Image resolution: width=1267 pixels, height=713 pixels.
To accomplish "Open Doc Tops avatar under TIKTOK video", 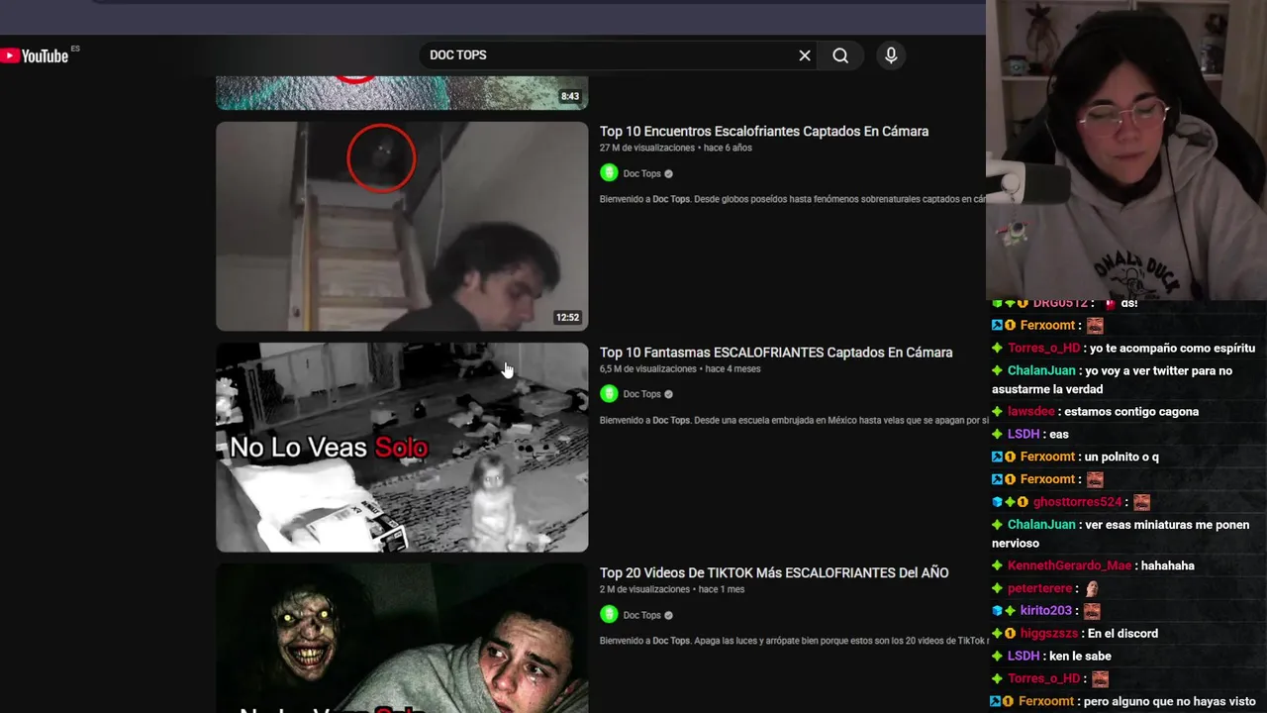I will click(x=609, y=615).
